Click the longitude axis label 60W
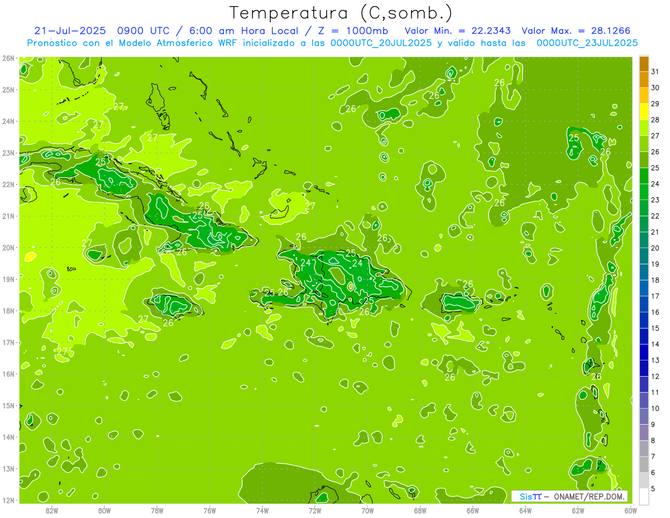This screenshot has width=670, height=518. tap(630, 510)
